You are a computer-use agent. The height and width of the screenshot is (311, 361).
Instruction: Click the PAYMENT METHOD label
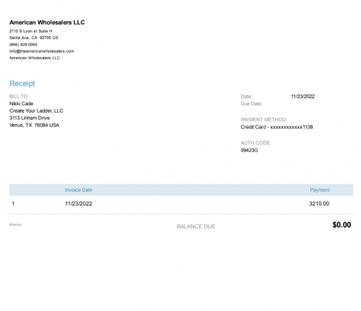coord(264,120)
